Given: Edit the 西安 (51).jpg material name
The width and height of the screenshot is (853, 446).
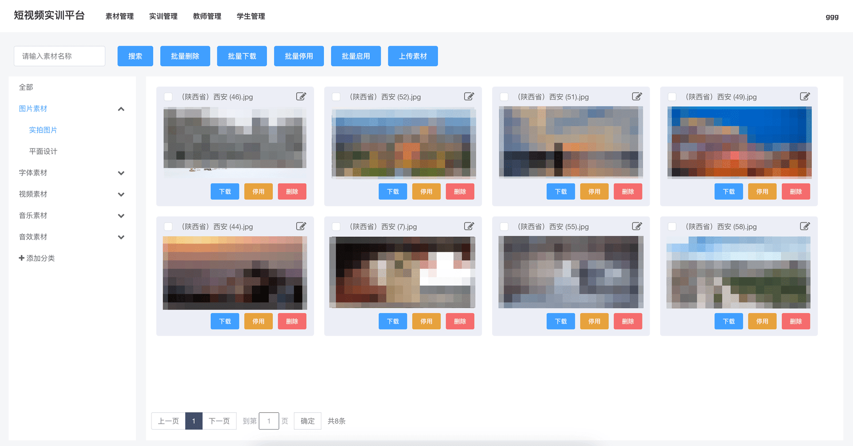Looking at the screenshot, I should click(x=637, y=96).
